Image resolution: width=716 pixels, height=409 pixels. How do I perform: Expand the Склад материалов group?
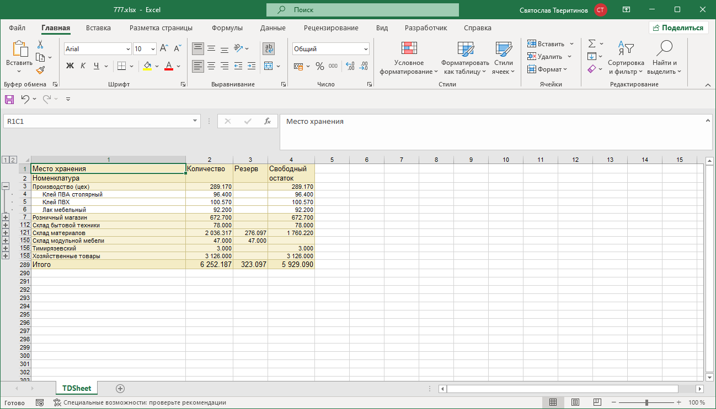(x=6, y=233)
